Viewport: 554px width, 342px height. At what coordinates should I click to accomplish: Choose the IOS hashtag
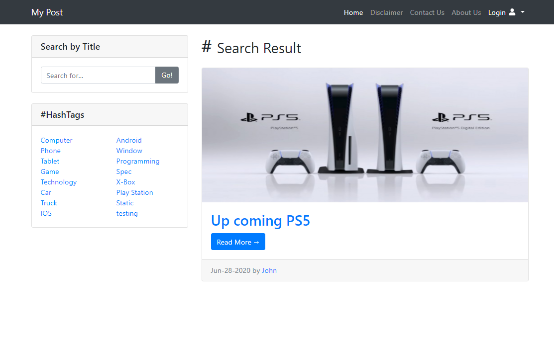tap(46, 214)
